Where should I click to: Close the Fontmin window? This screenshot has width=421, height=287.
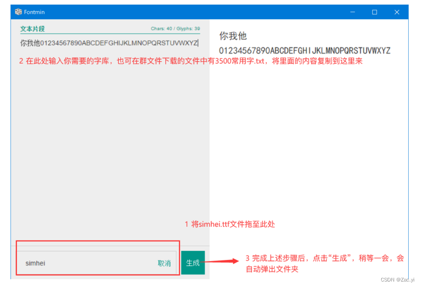(x=397, y=12)
